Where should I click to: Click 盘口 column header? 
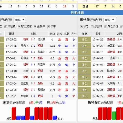52,34
